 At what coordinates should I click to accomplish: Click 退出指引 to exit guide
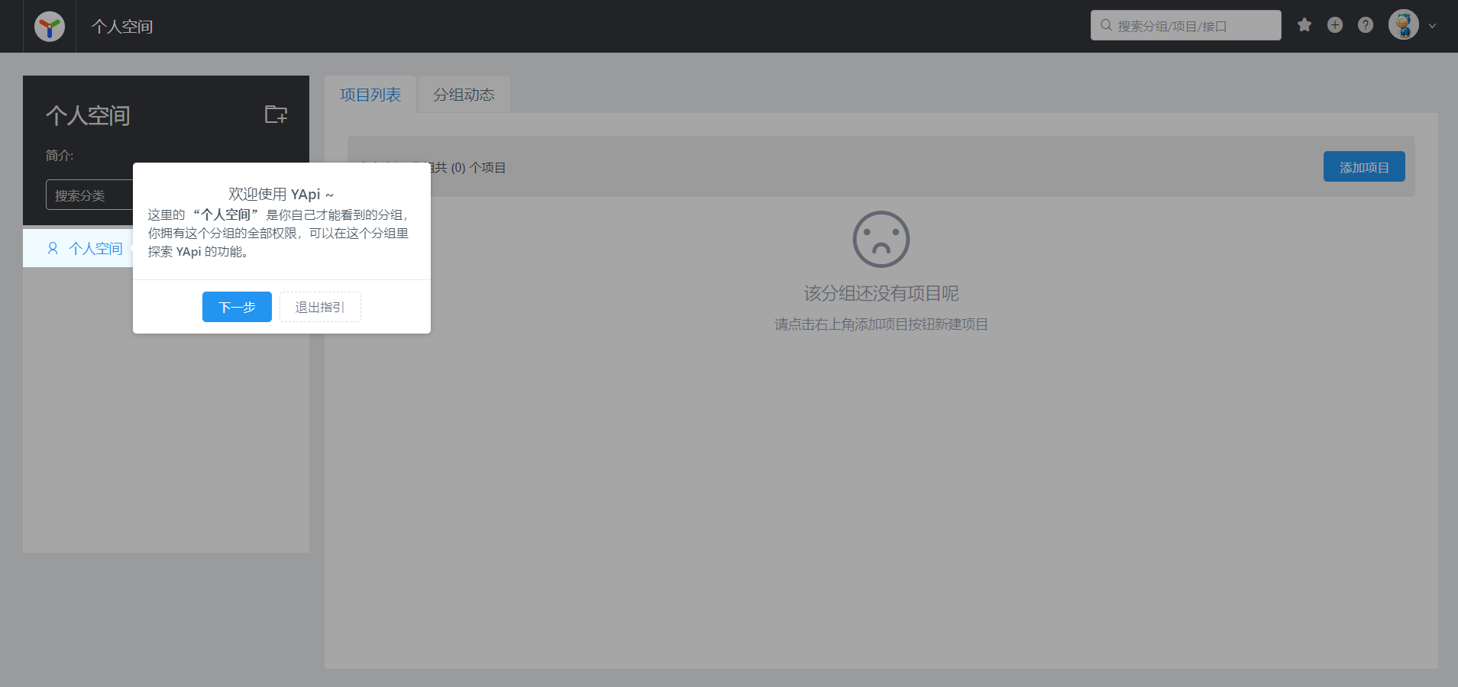click(320, 307)
